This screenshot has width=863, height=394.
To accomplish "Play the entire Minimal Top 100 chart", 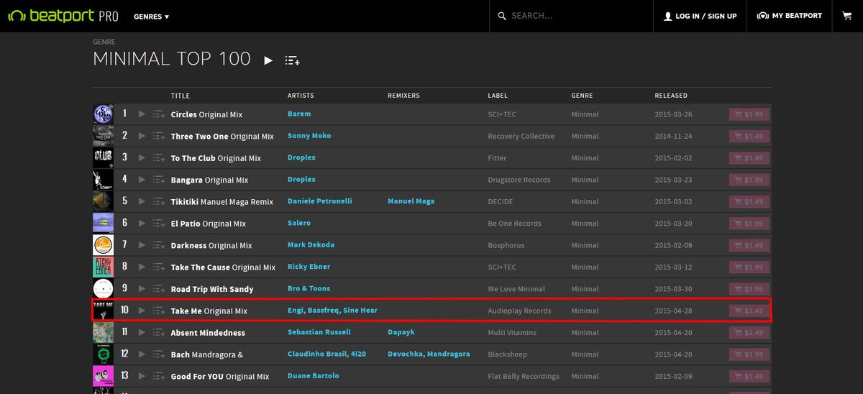I will point(268,60).
